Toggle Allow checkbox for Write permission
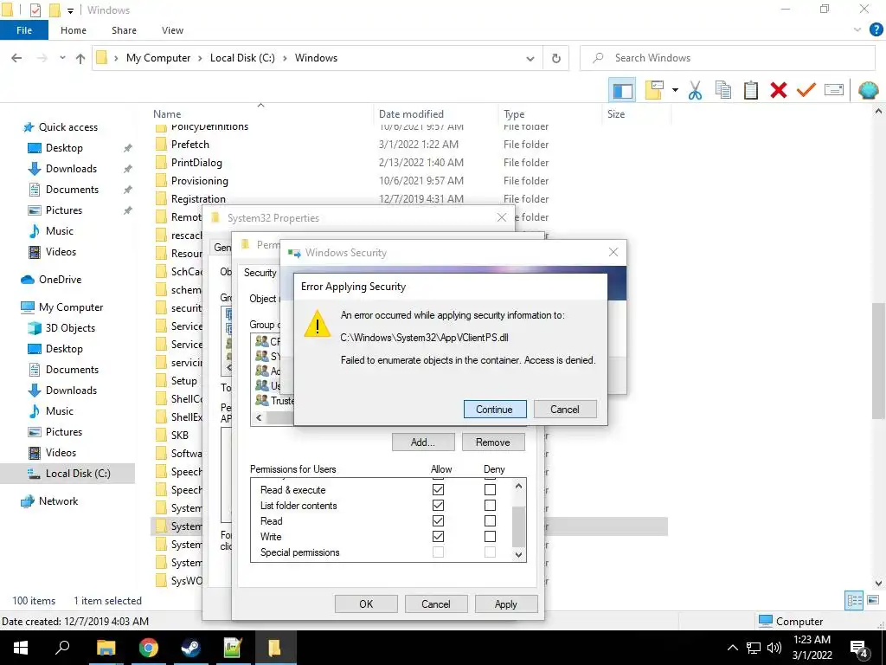The width and height of the screenshot is (886, 665). click(x=438, y=537)
